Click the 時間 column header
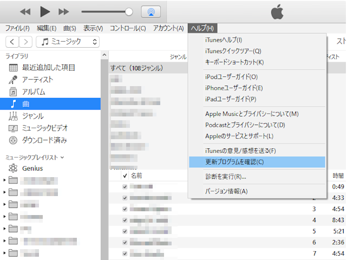 point(338,175)
